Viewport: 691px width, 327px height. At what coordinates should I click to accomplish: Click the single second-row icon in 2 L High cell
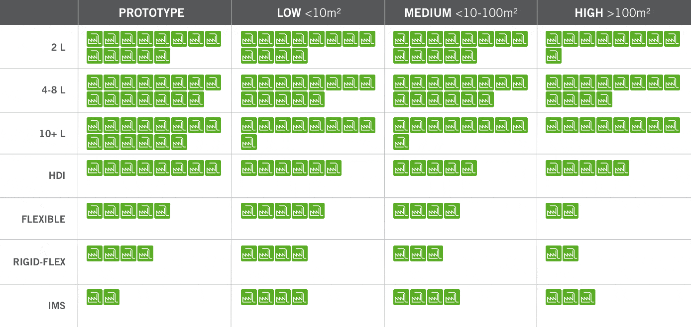click(x=554, y=56)
